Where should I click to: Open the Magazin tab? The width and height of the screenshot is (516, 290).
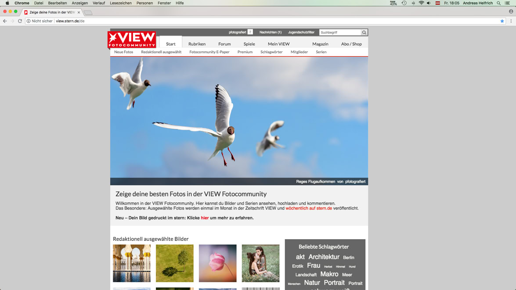pyautogui.click(x=320, y=44)
